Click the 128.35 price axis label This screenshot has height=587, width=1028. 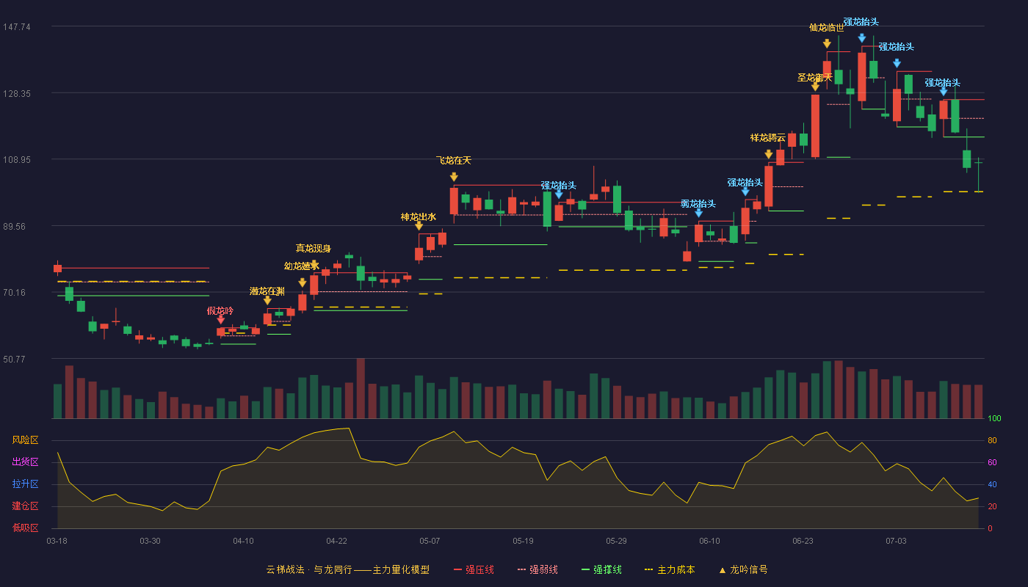(17, 93)
